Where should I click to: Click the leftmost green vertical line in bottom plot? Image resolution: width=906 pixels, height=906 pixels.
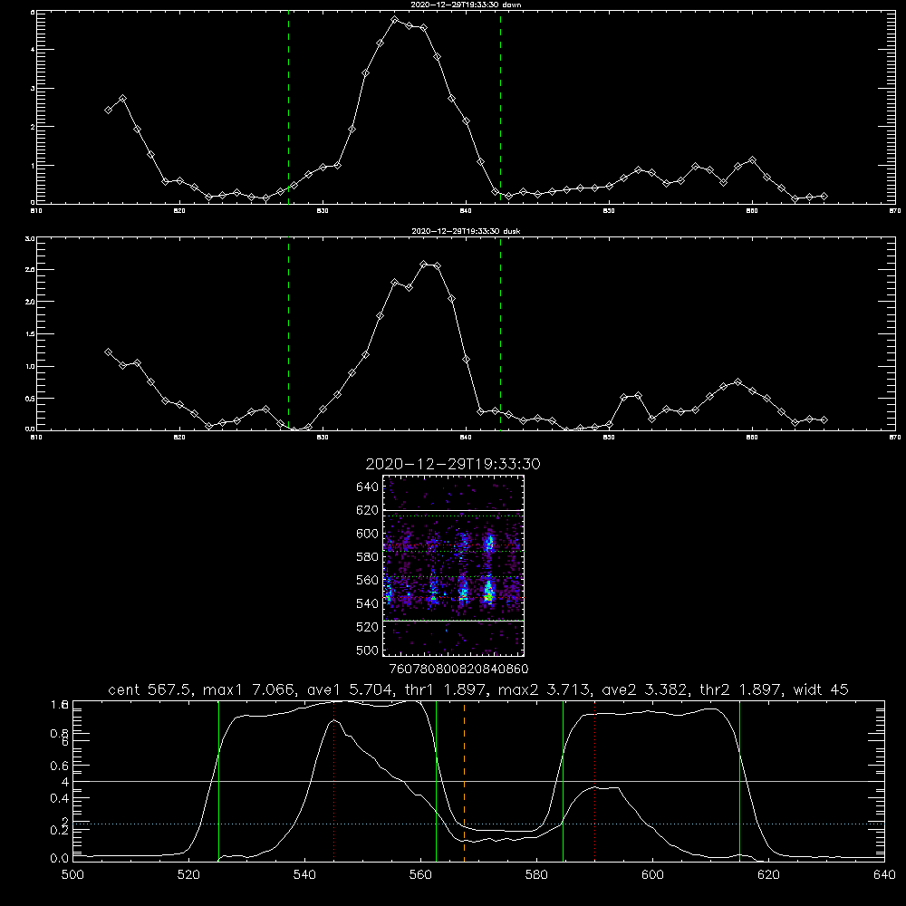click(x=218, y=781)
